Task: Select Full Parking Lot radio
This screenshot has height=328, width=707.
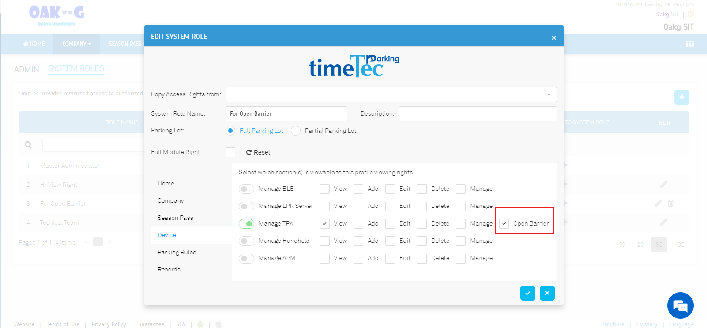Action: click(230, 131)
